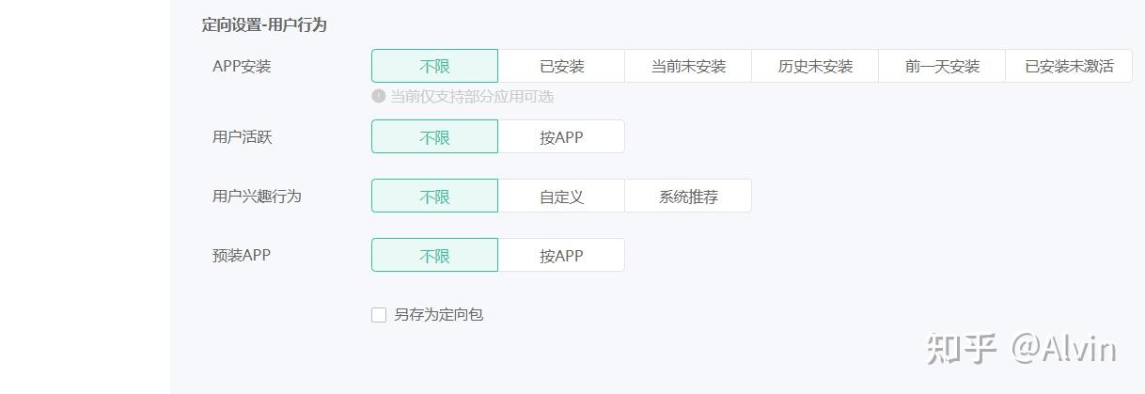Click the APP安装 row label
This screenshot has width=1145, height=394.
click(x=242, y=66)
